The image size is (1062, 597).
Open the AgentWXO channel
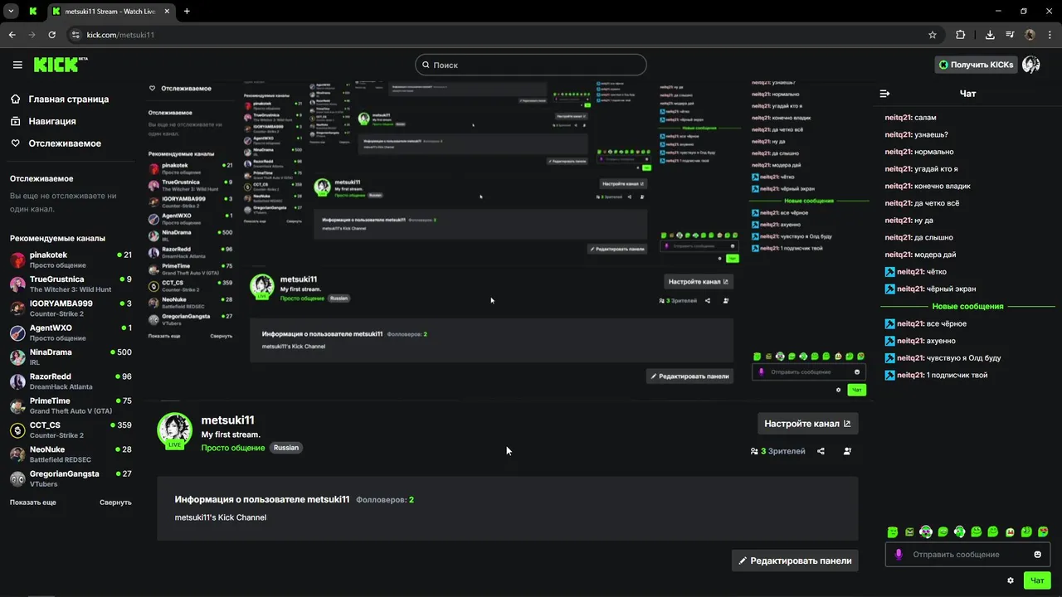pos(71,333)
